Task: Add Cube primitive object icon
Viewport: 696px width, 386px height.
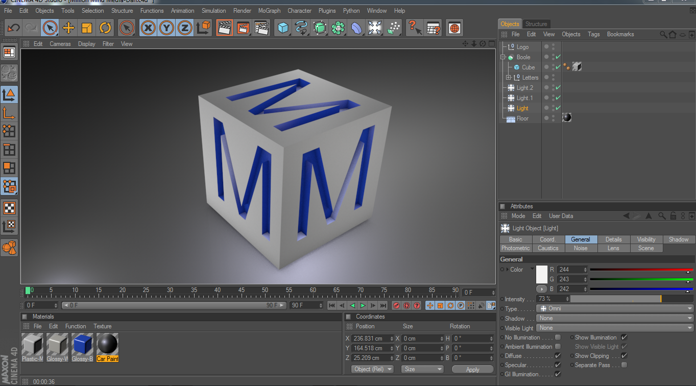Action: [283, 28]
